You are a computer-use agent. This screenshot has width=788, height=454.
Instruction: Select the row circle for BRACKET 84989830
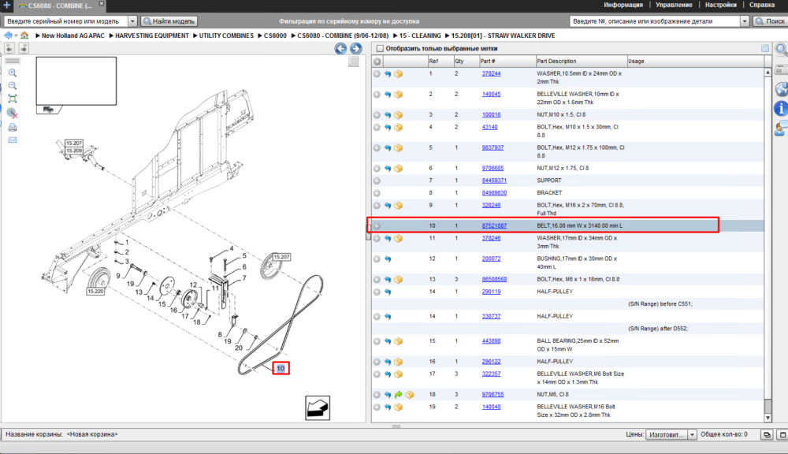pos(377,193)
